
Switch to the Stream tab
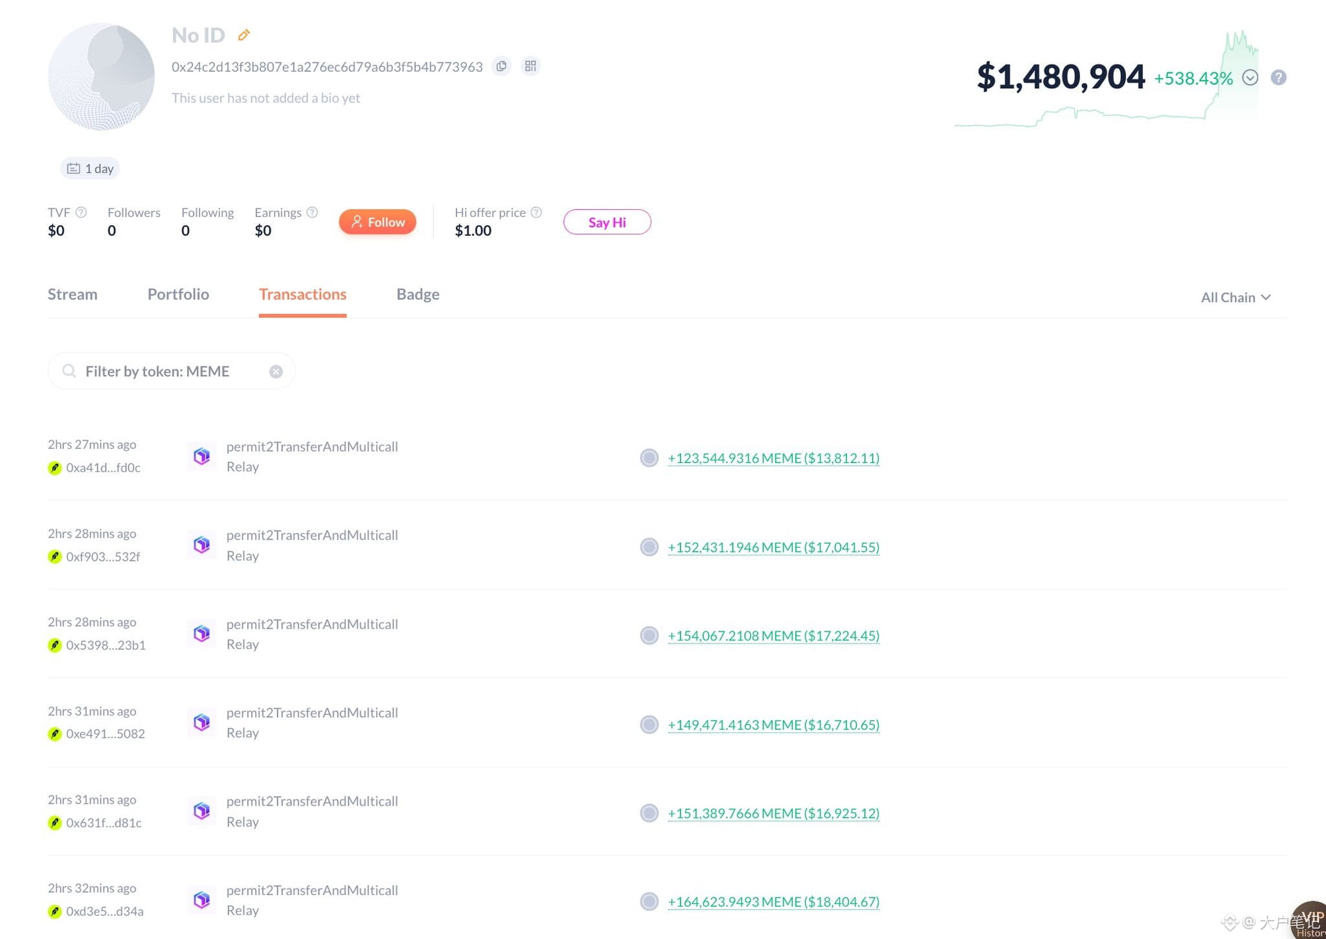(x=73, y=295)
